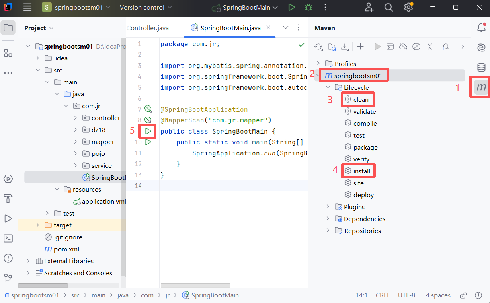Open the hamburger main menu
Viewport: 490px width, 303px height.
[x=27, y=7]
